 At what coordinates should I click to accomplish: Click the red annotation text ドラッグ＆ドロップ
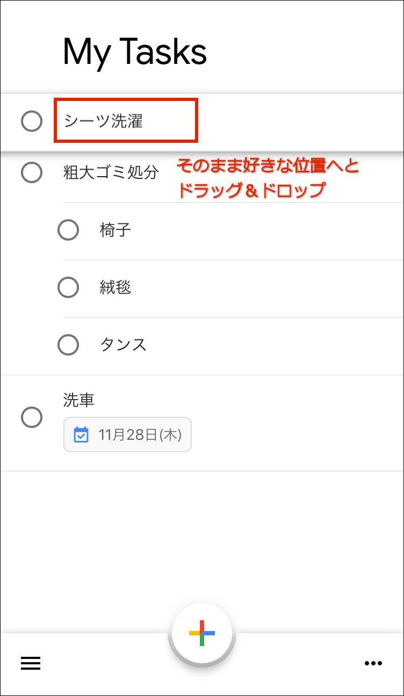click(x=251, y=191)
